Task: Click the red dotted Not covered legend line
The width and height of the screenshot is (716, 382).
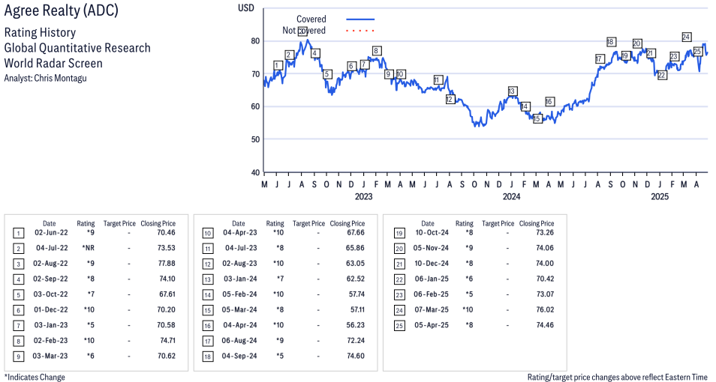Action: (x=360, y=31)
